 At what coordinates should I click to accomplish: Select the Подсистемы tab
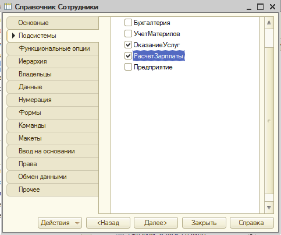pos(52,36)
